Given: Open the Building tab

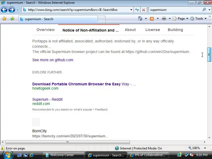Looking at the screenshot, I should tap(175, 30).
